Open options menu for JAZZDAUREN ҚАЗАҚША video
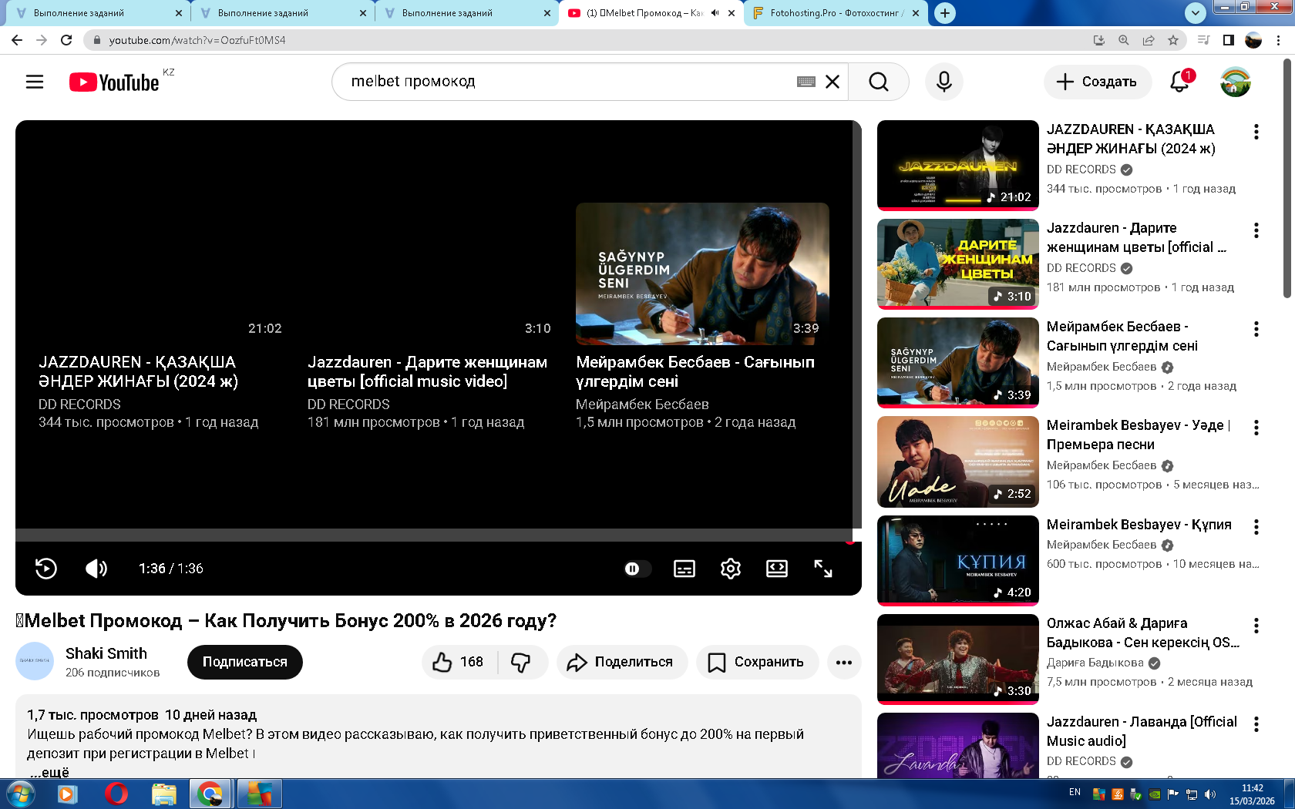This screenshot has height=809, width=1295. (x=1256, y=132)
